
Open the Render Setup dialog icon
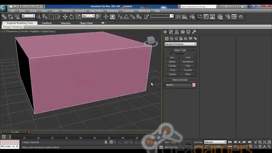tap(228, 17)
